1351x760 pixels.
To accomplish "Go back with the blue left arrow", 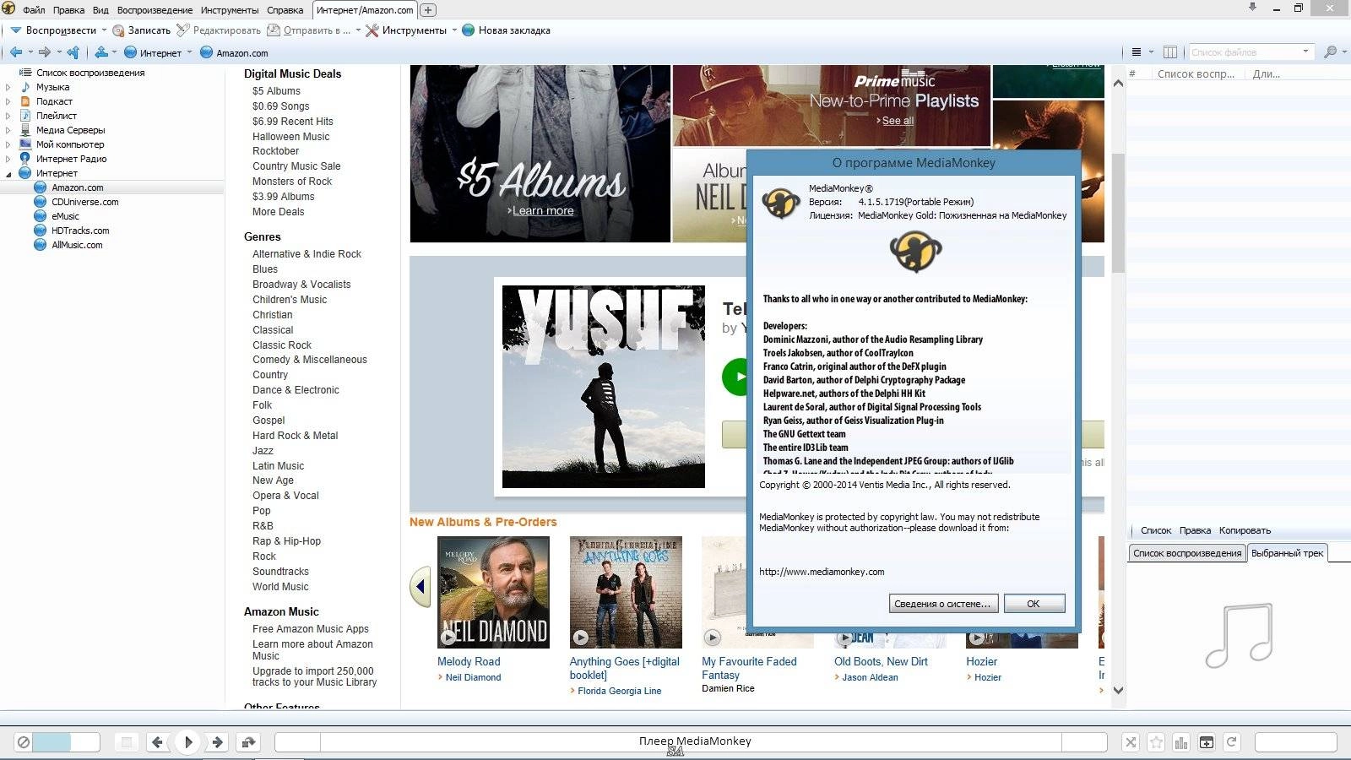I will (x=15, y=52).
